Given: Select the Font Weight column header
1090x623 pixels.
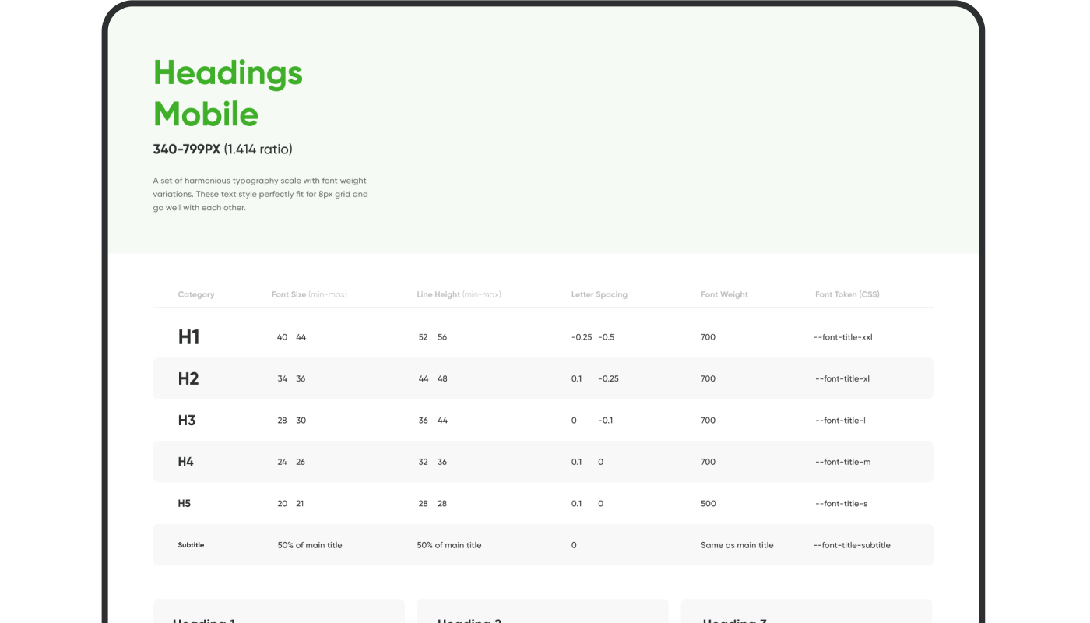Looking at the screenshot, I should click(x=724, y=294).
